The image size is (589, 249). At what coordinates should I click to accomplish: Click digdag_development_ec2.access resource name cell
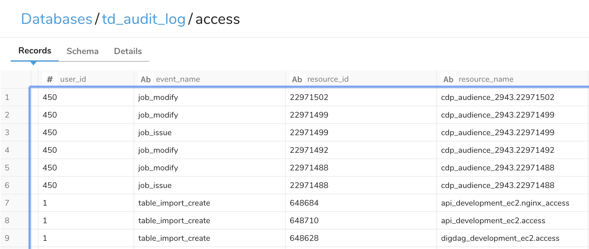(x=500, y=238)
